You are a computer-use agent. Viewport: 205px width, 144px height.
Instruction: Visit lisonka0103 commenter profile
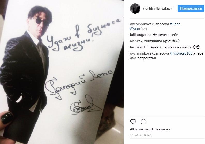140,47
